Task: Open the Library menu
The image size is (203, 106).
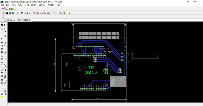Action: click(x=34, y=5)
